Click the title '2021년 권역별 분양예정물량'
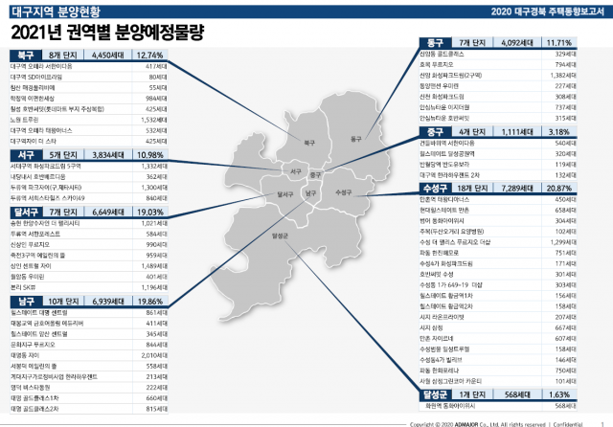The image size is (613, 427). (x=107, y=33)
